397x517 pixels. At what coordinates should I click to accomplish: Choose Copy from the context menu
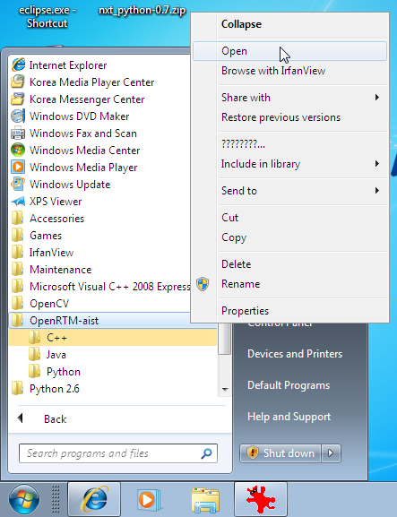(x=289, y=237)
